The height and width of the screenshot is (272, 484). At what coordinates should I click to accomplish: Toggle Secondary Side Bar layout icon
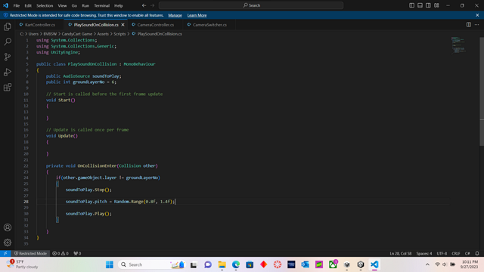[x=428, y=5]
